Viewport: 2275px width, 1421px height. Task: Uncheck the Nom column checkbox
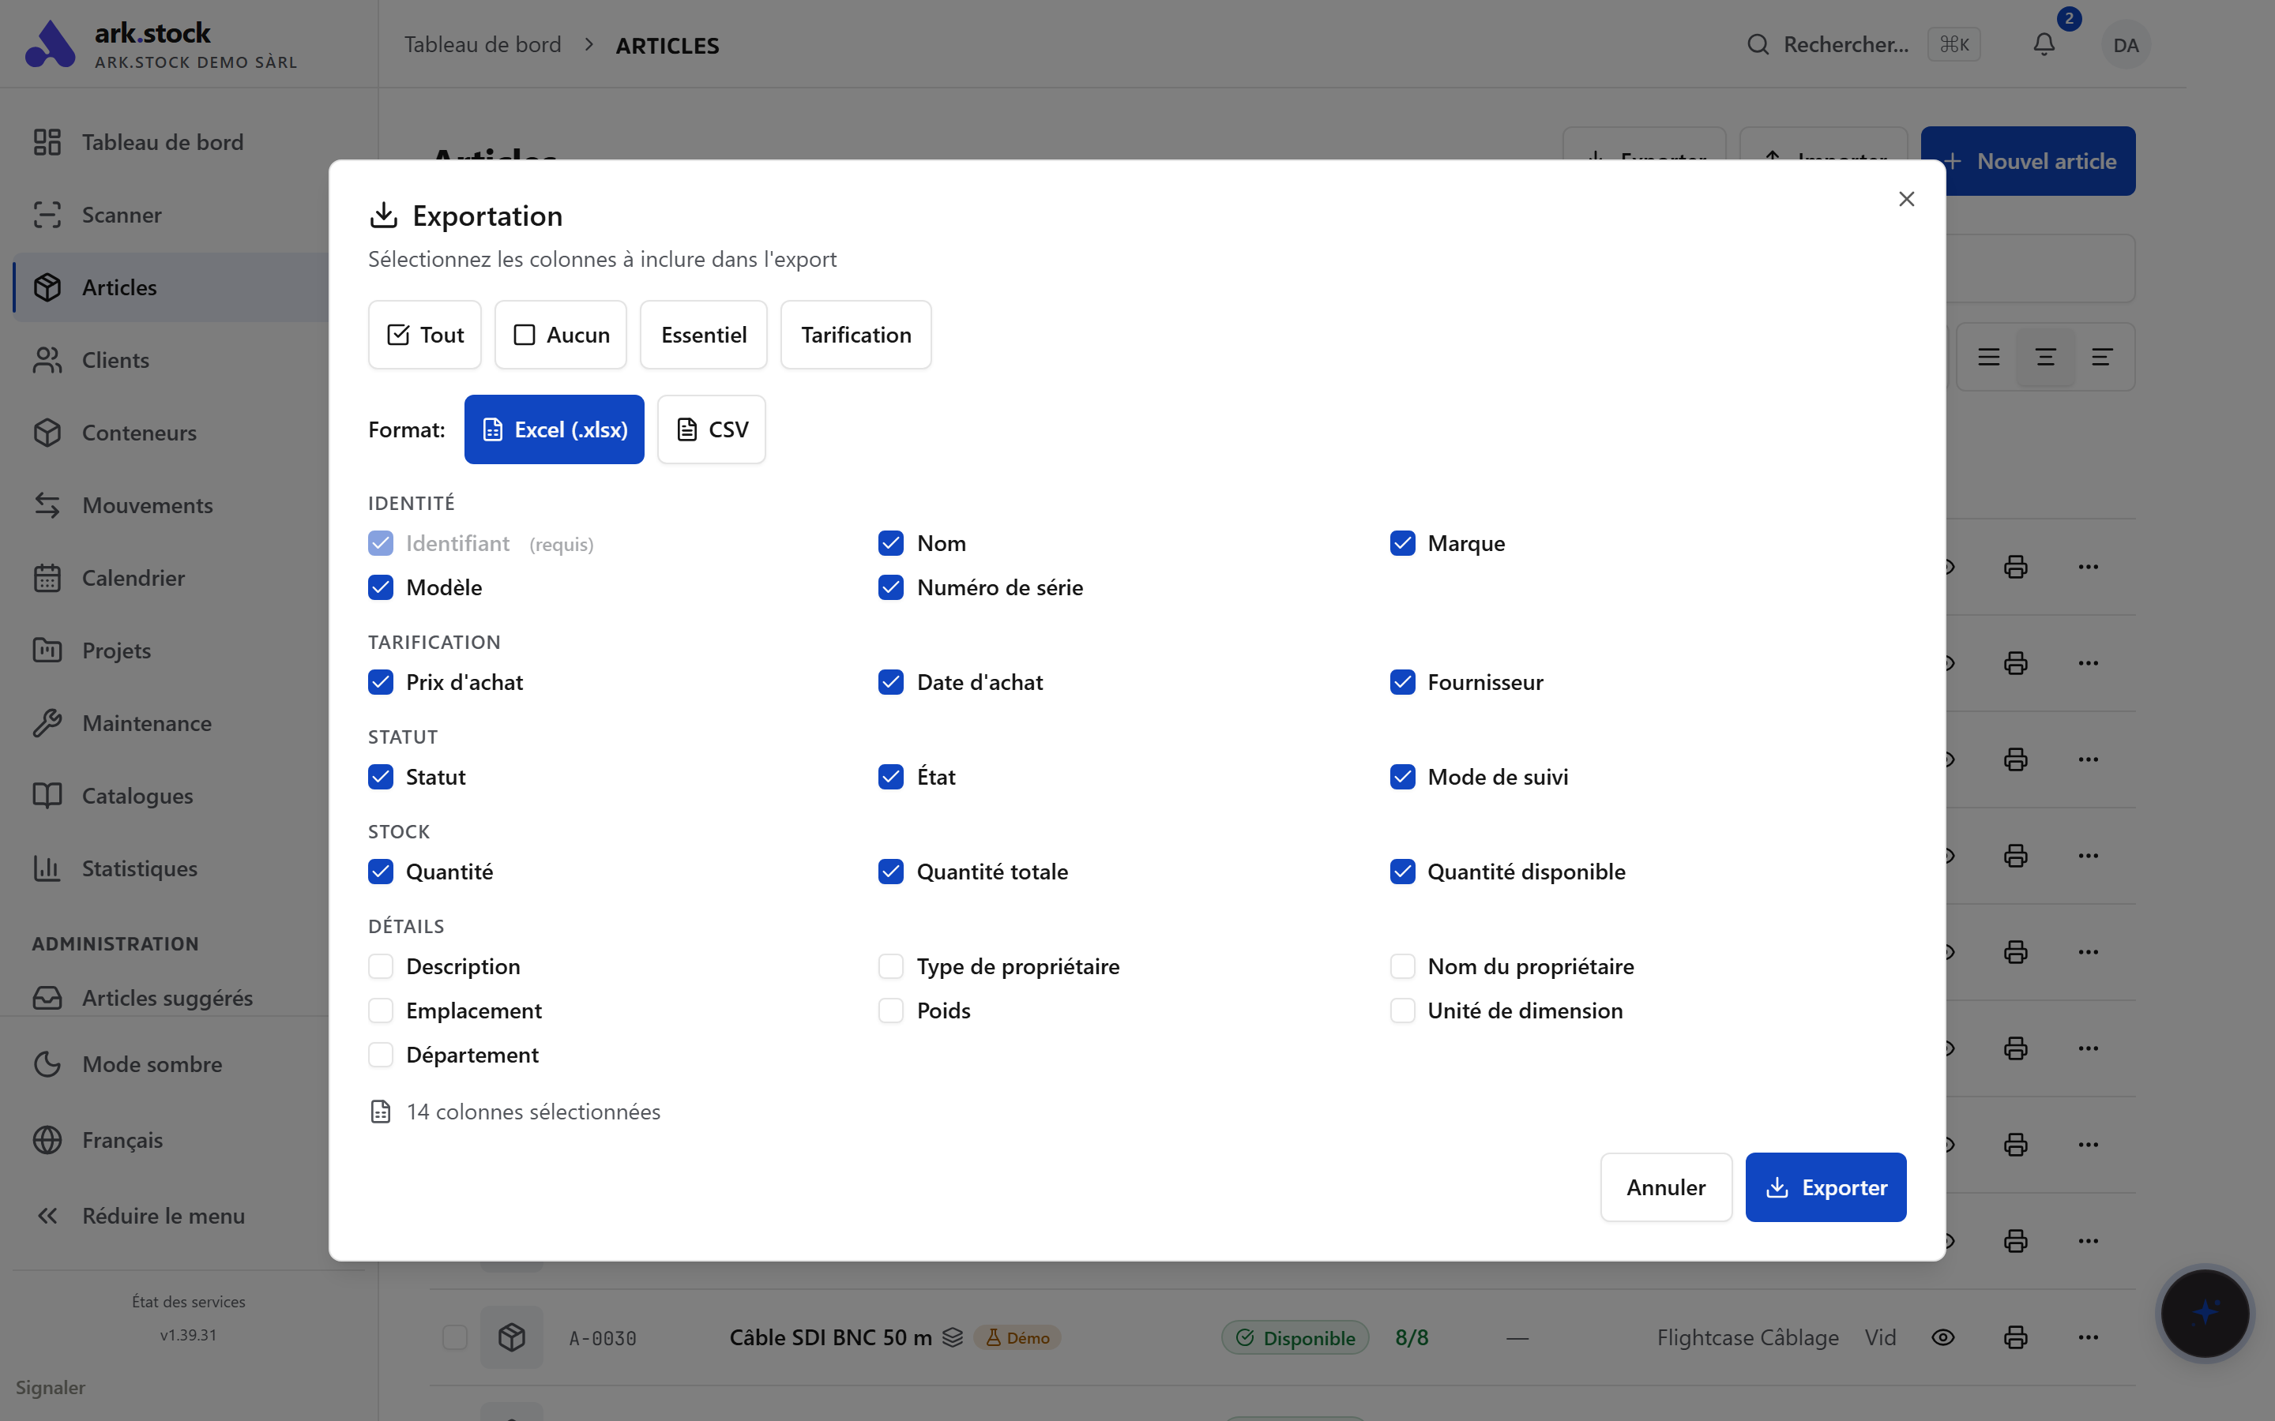point(890,543)
